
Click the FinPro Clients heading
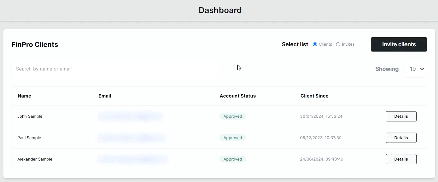35,44
